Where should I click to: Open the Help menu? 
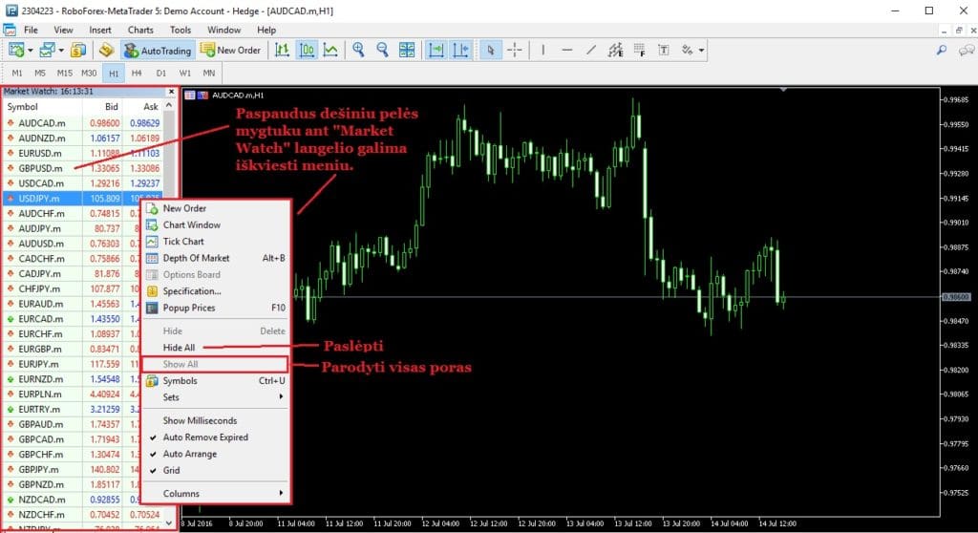click(x=266, y=30)
